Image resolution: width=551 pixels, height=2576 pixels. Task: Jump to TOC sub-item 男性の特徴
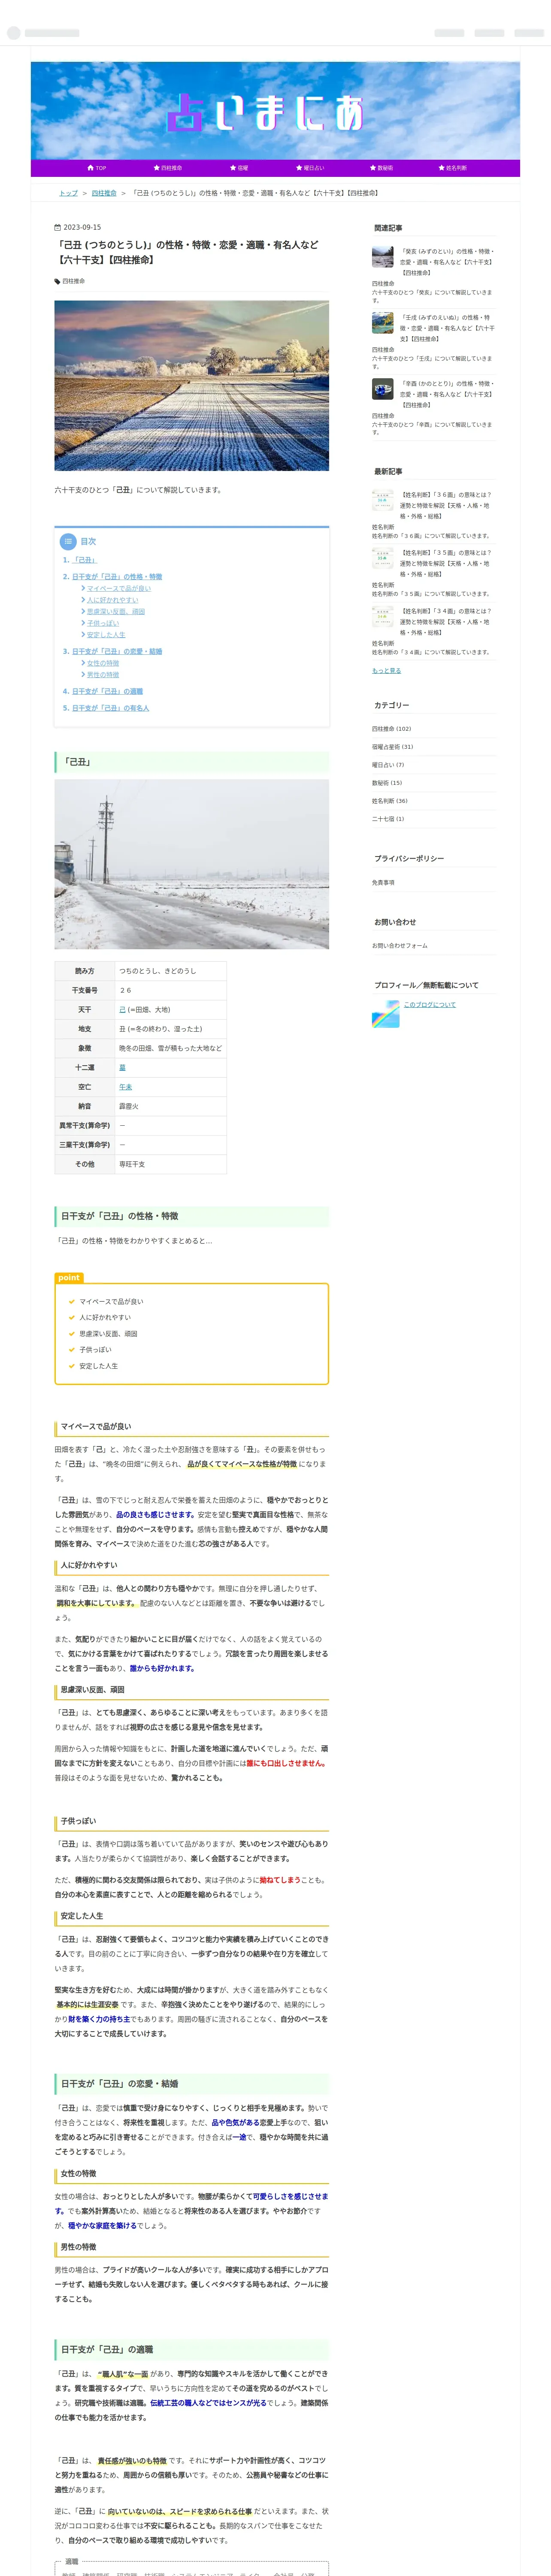pyautogui.click(x=103, y=675)
